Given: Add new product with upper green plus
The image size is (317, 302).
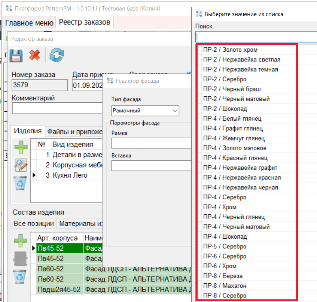Looking at the screenshot, I should coord(21,146).
